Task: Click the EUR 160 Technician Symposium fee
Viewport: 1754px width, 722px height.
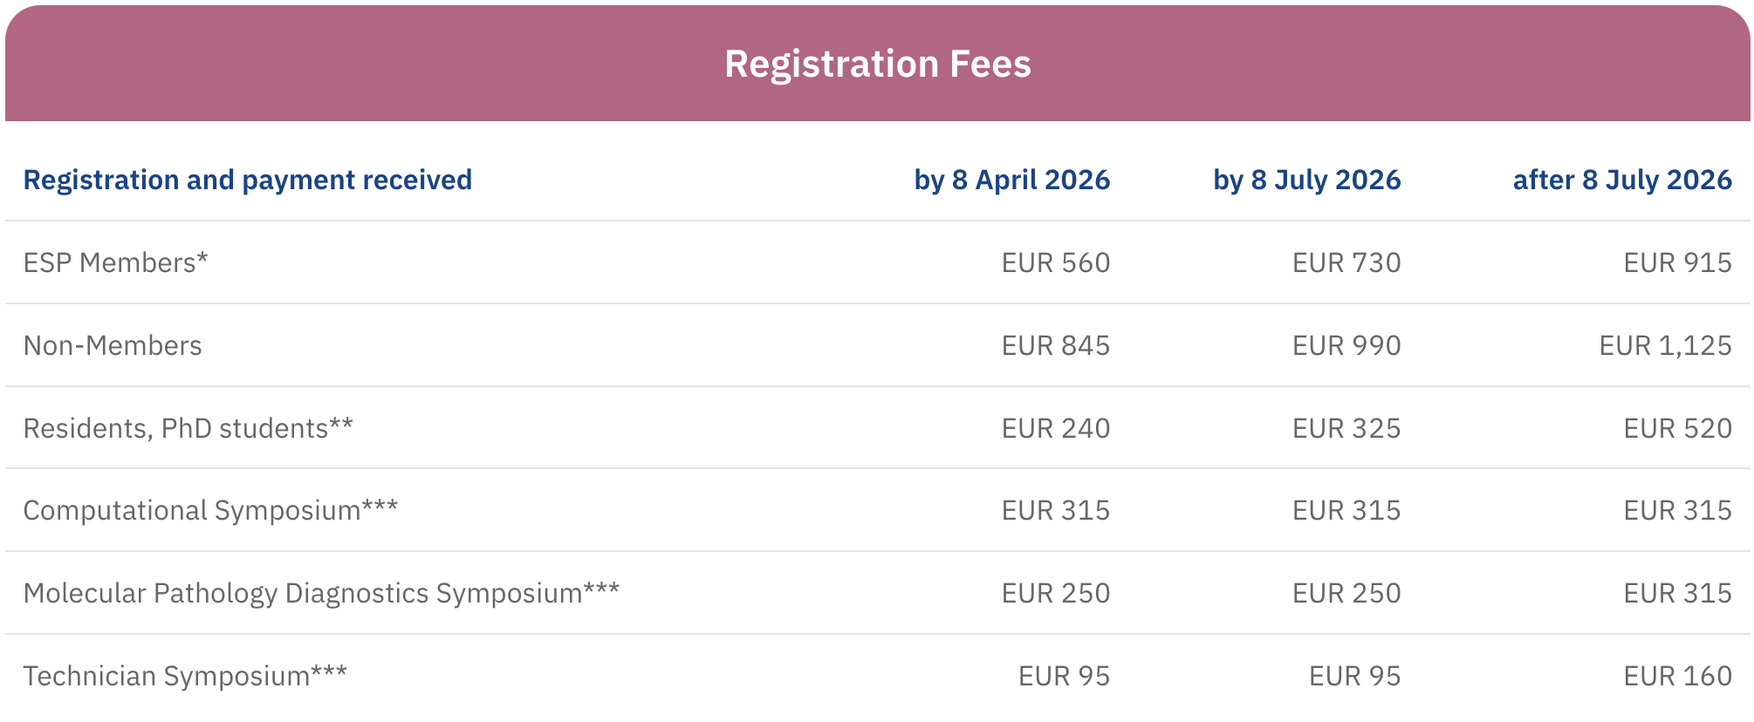Action: point(1676,676)
